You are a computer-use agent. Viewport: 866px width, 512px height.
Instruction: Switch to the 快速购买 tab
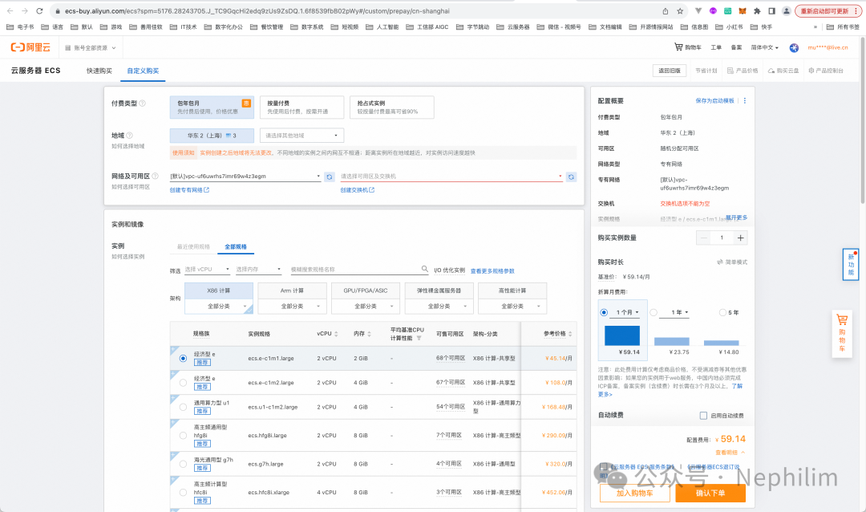(99, 71)
